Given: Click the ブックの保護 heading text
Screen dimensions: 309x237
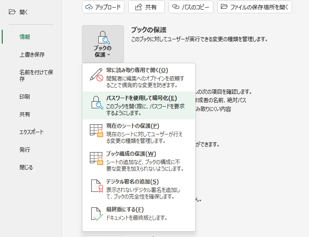Looking at the screenshot, I should tap(149, 30).
